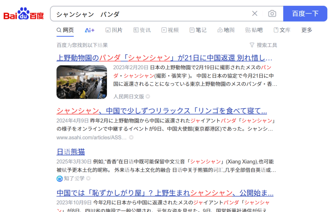
Task: Open the 文库 tab
Action: click(x=282, y=30)
